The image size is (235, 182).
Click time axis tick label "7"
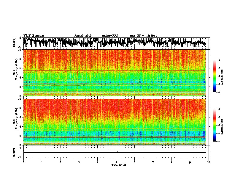pos(153,162)
